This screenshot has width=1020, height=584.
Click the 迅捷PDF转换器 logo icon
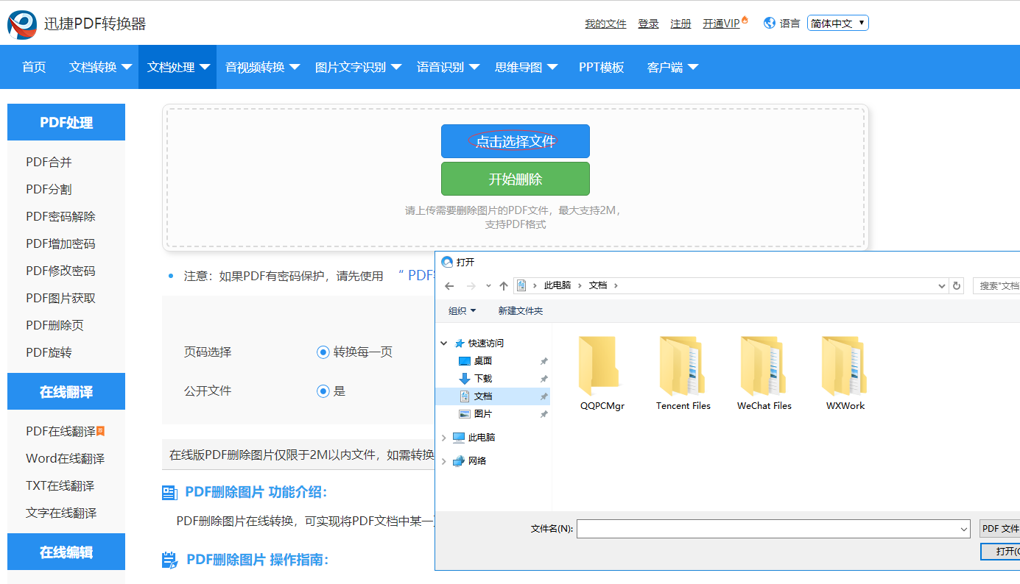click(x=22, y=24)
